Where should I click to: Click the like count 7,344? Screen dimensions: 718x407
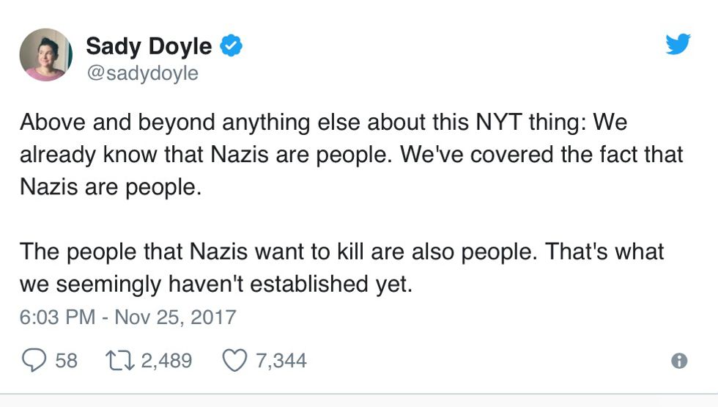click(281, 360)
